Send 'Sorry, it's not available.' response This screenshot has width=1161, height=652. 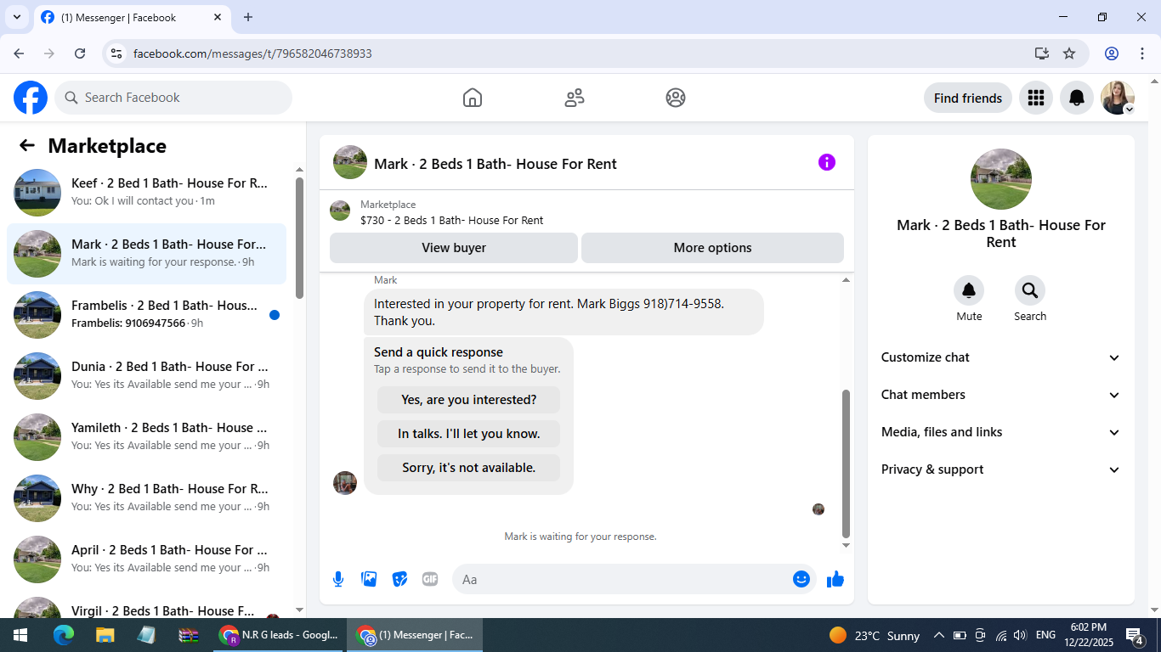[x=469, y=468]
